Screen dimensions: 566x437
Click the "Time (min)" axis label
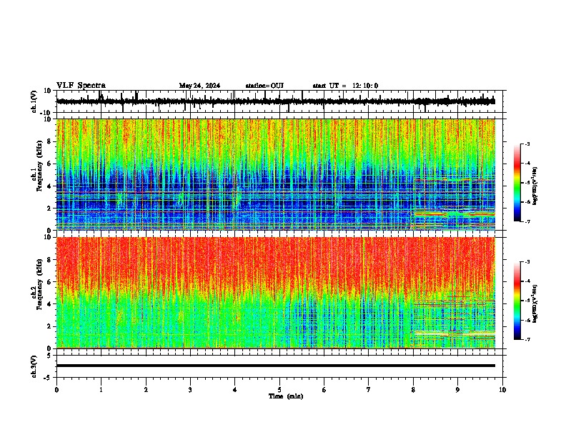(x=286, y=396)
